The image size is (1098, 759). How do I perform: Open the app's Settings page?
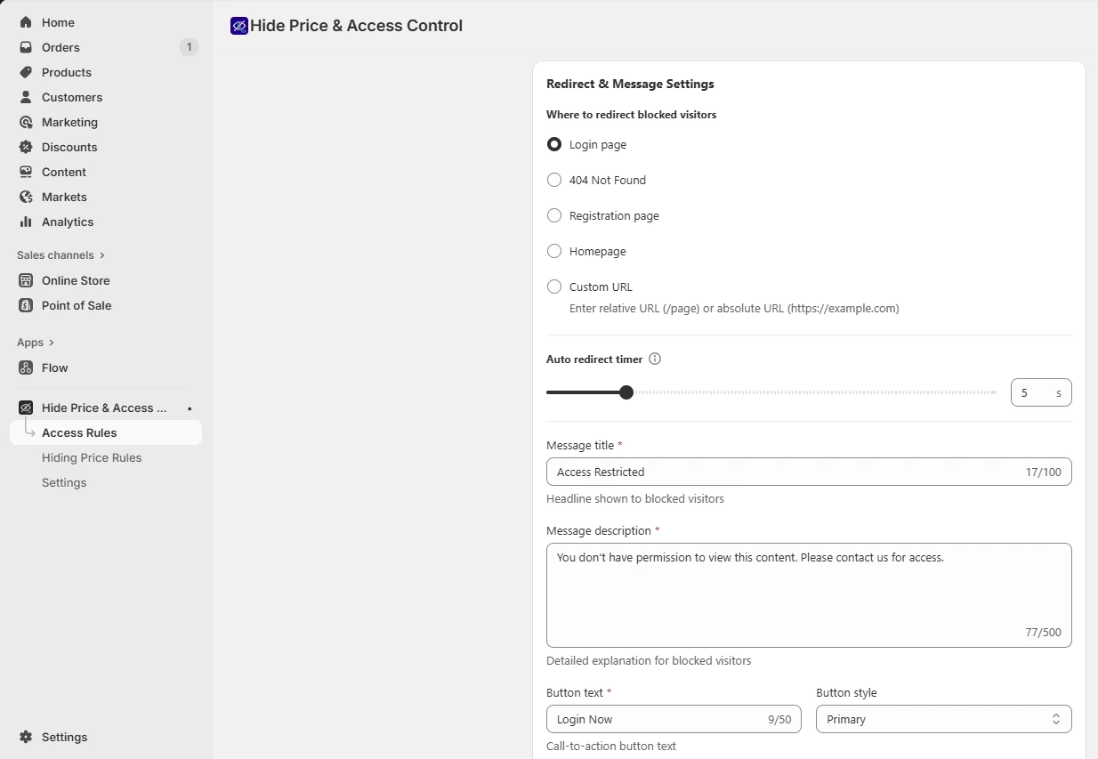(63, 482)
